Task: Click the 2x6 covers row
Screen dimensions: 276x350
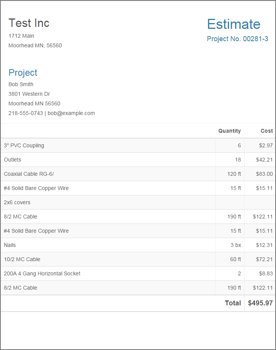Action: click(138, 202)
